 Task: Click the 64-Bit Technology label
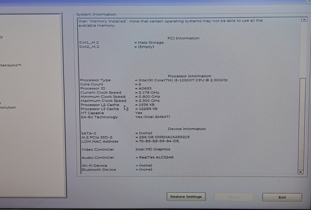[x=99, y=117]
